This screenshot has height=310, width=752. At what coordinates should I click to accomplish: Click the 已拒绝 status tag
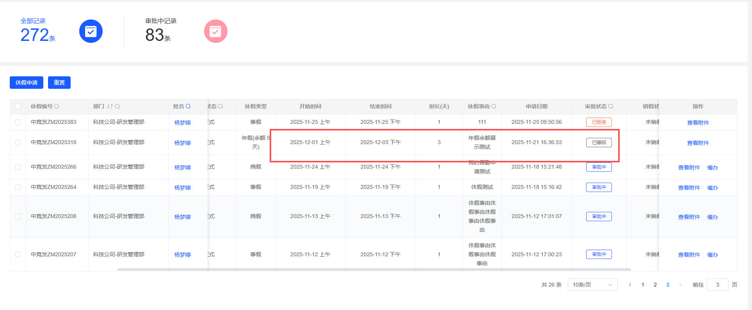599,122
